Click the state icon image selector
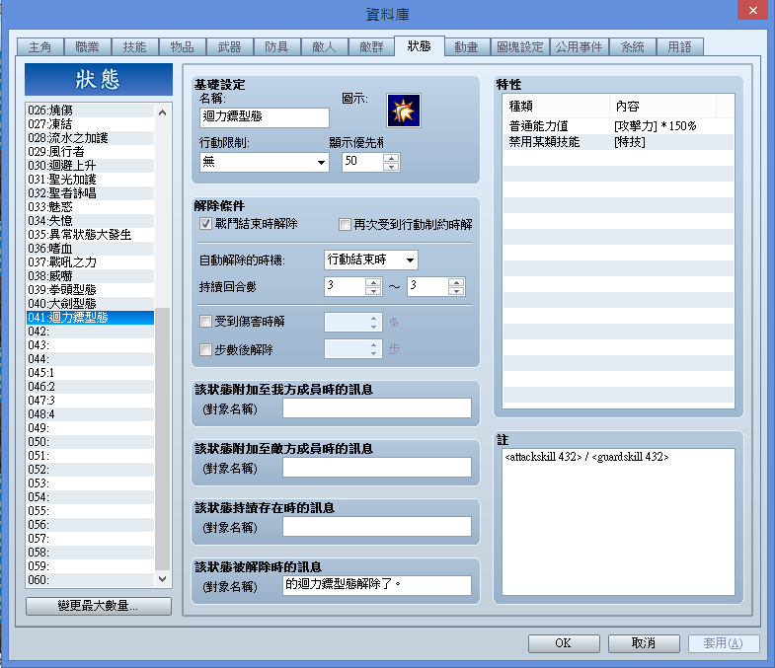The height and width of the screenshot is (668, 775). [404, 111]
